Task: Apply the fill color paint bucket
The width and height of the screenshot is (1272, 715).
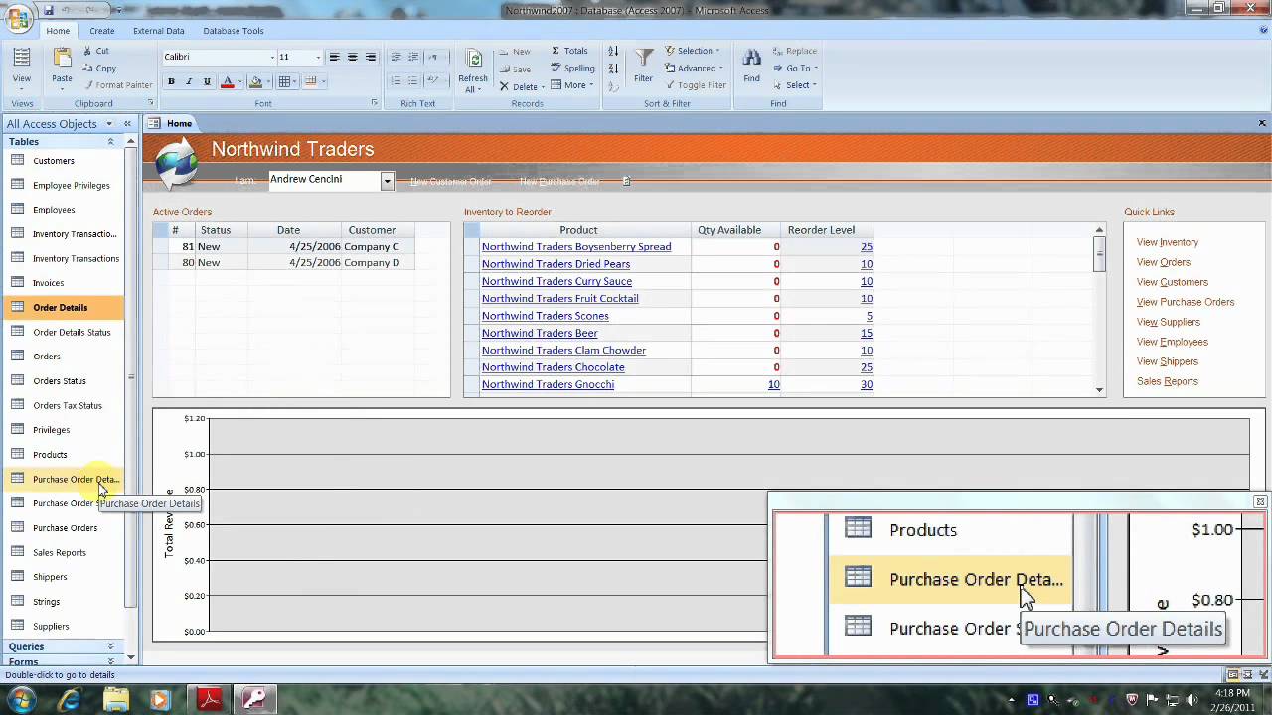Action: 255,81
